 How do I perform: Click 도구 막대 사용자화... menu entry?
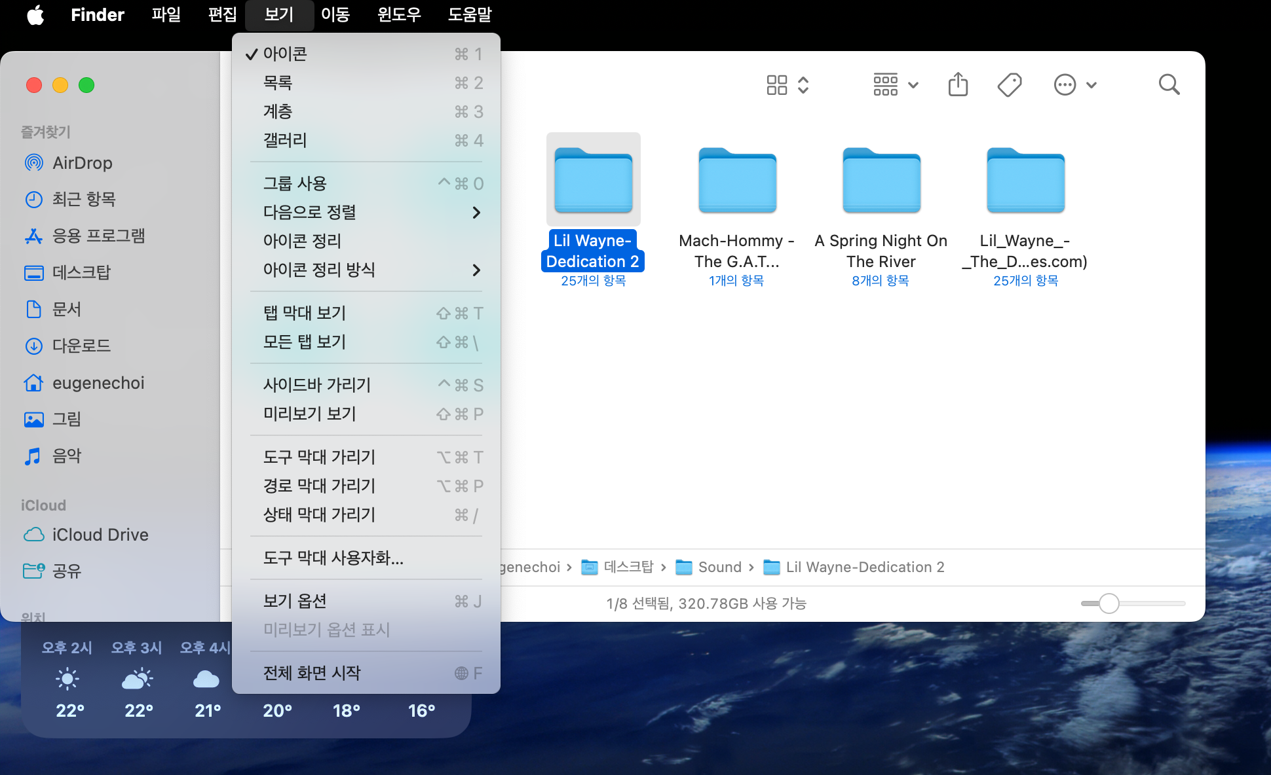(x=333, y=558)
